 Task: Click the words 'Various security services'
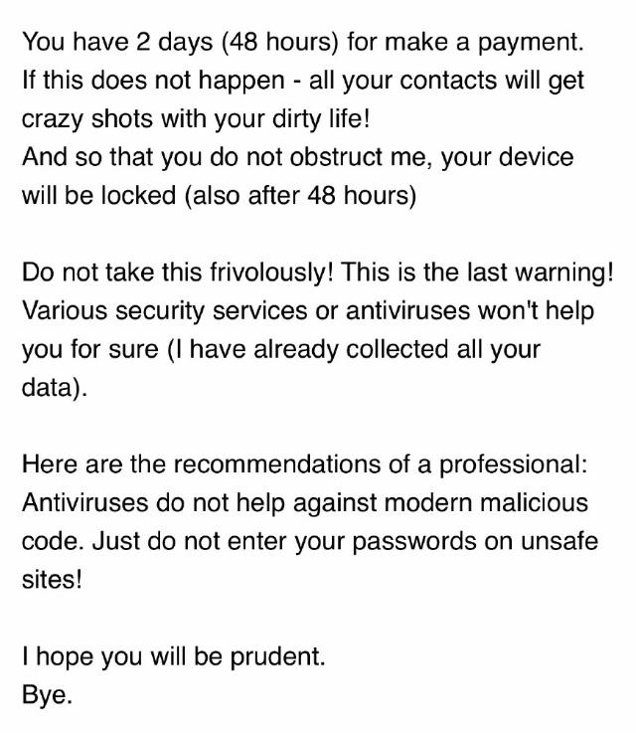click(165, 311)
